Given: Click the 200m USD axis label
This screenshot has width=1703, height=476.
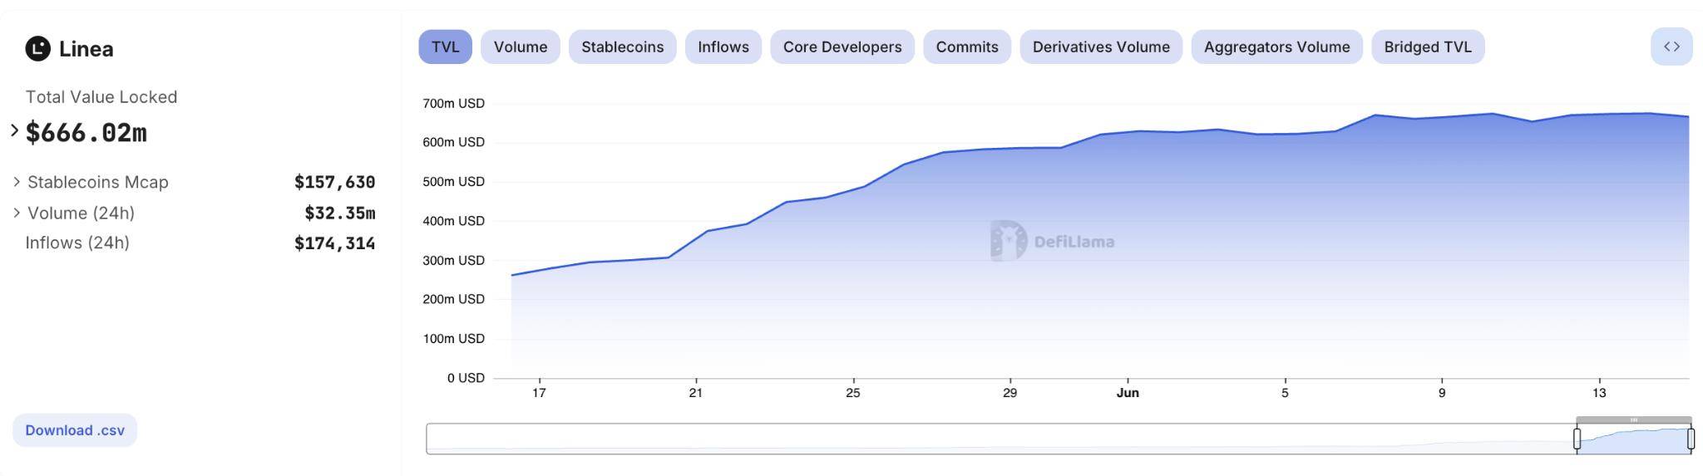Looking at the screenshot, I should click(453, 299).
